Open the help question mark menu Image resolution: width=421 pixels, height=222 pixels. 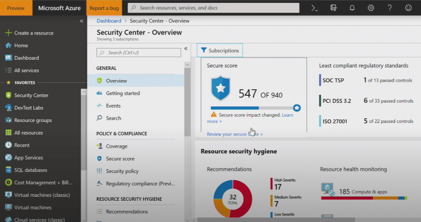[x=390, y=8]
